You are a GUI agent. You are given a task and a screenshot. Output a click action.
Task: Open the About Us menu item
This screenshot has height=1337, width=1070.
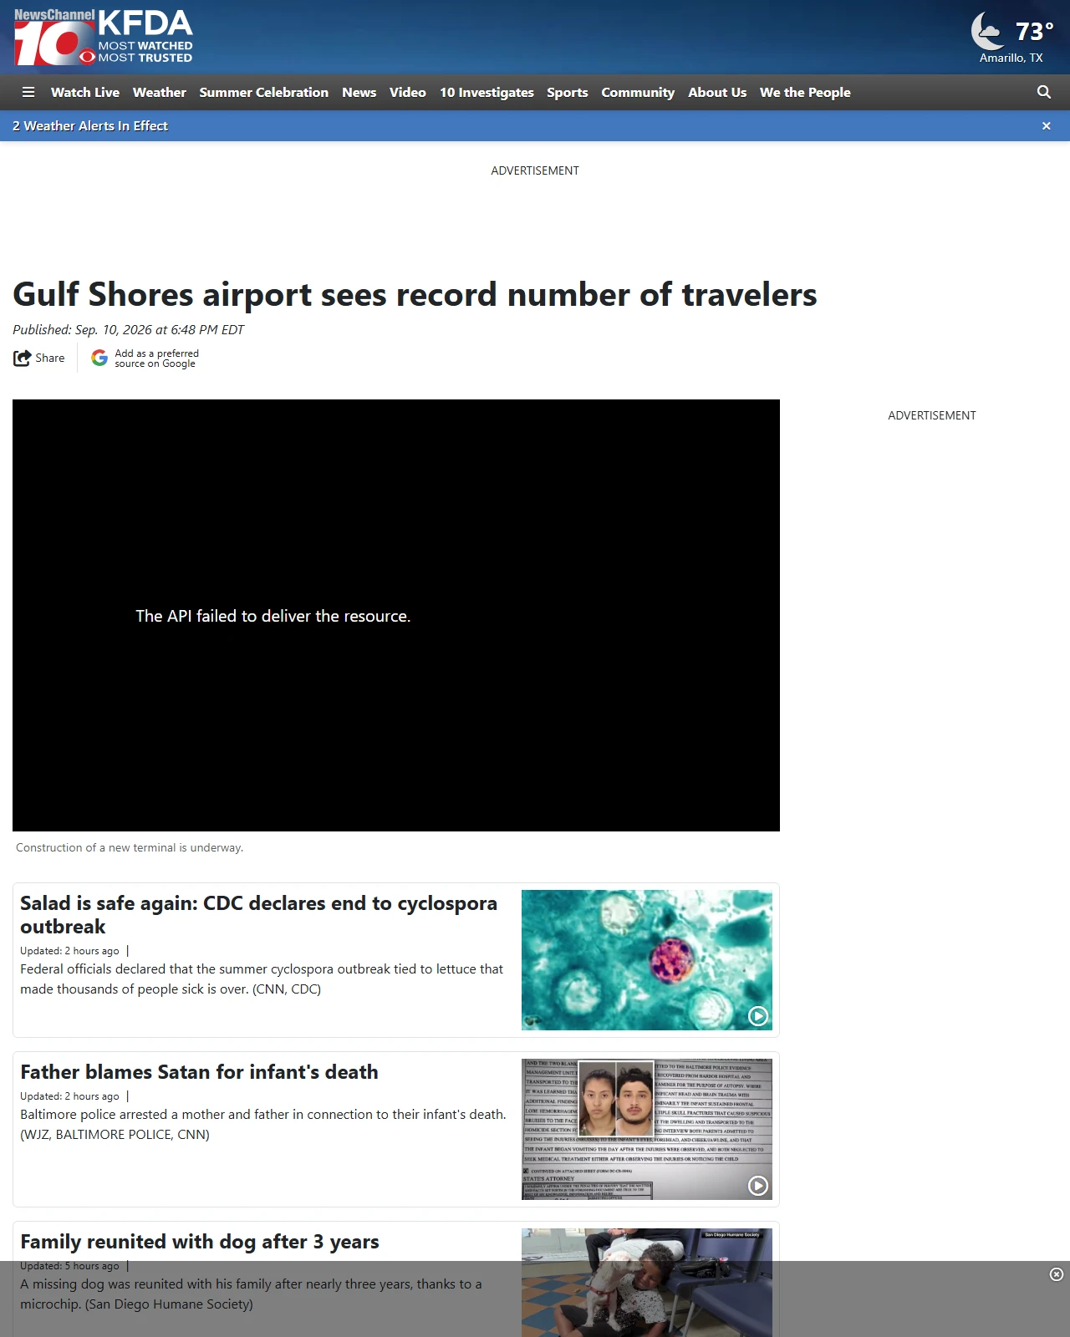point(717,93)
